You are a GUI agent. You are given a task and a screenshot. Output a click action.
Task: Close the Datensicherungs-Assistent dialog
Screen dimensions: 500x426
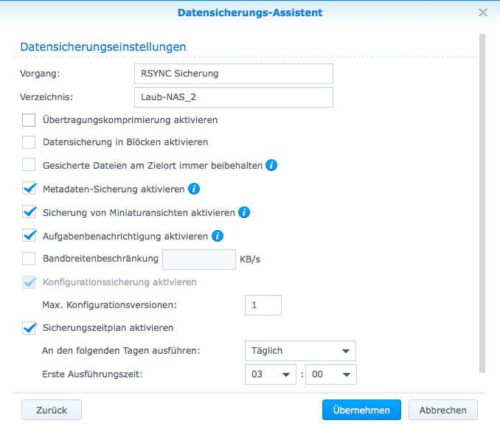pos(483,13)
